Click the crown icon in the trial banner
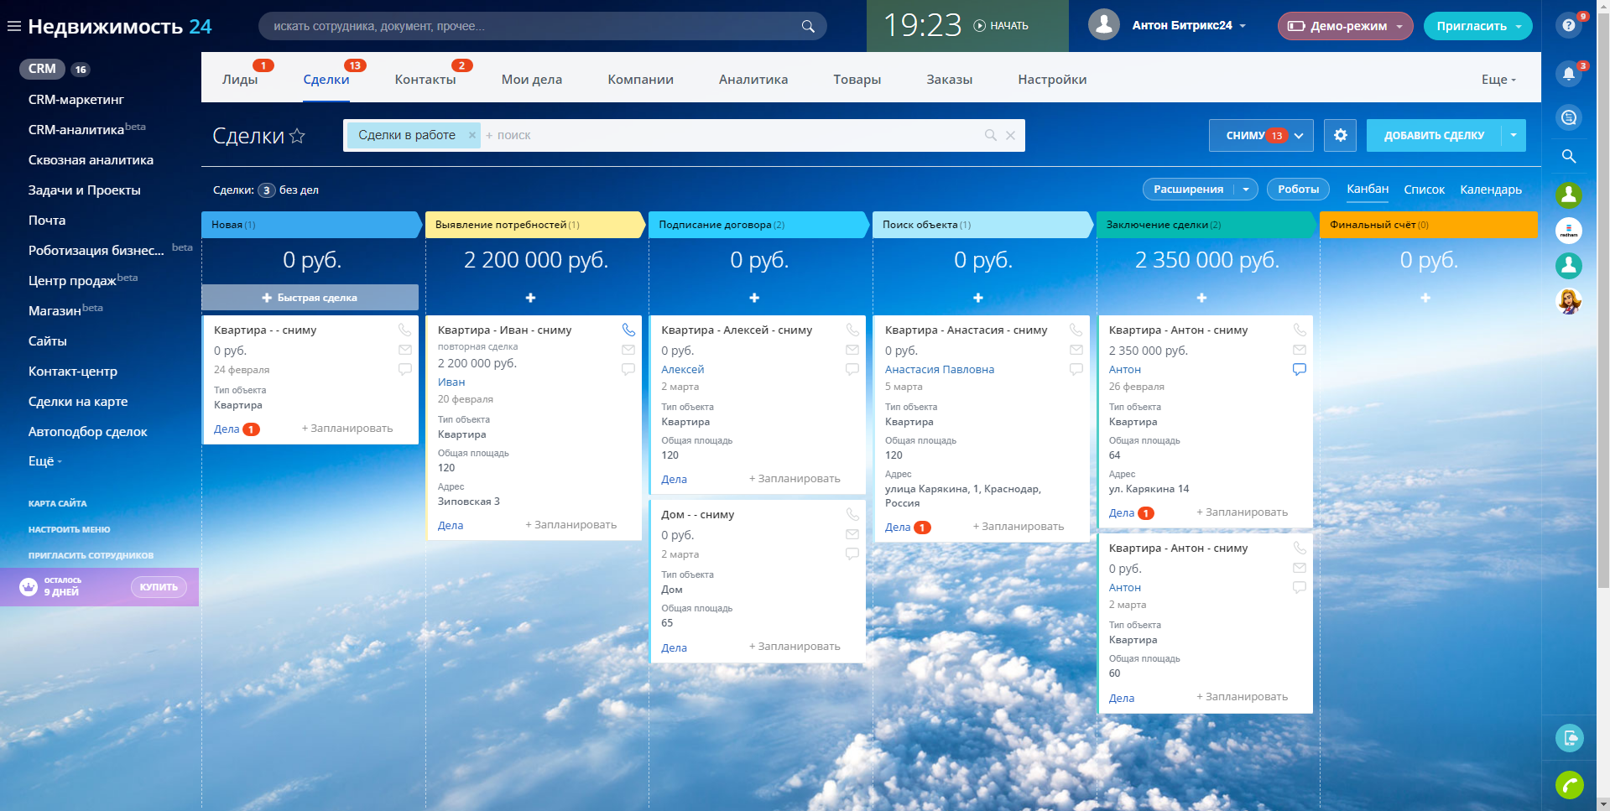 [29, 586]
